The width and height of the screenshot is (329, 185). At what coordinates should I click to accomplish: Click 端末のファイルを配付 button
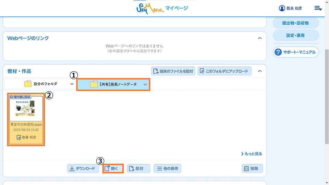pyautogui.click(x=173, y=71)
